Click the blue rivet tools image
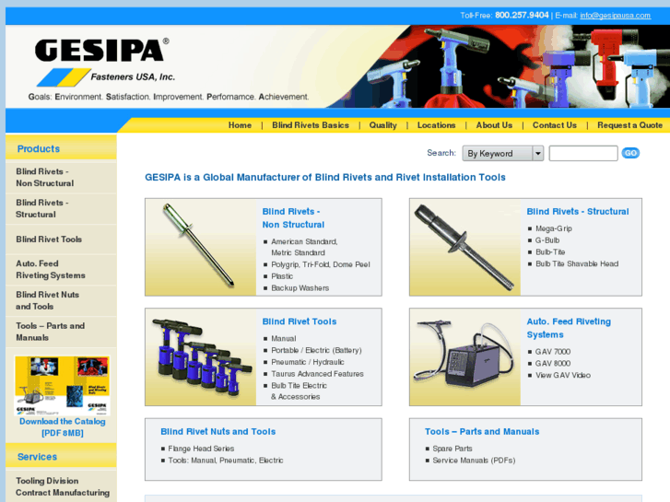The width and height of the screenshot is (670, 502). (x=200, y=356)
